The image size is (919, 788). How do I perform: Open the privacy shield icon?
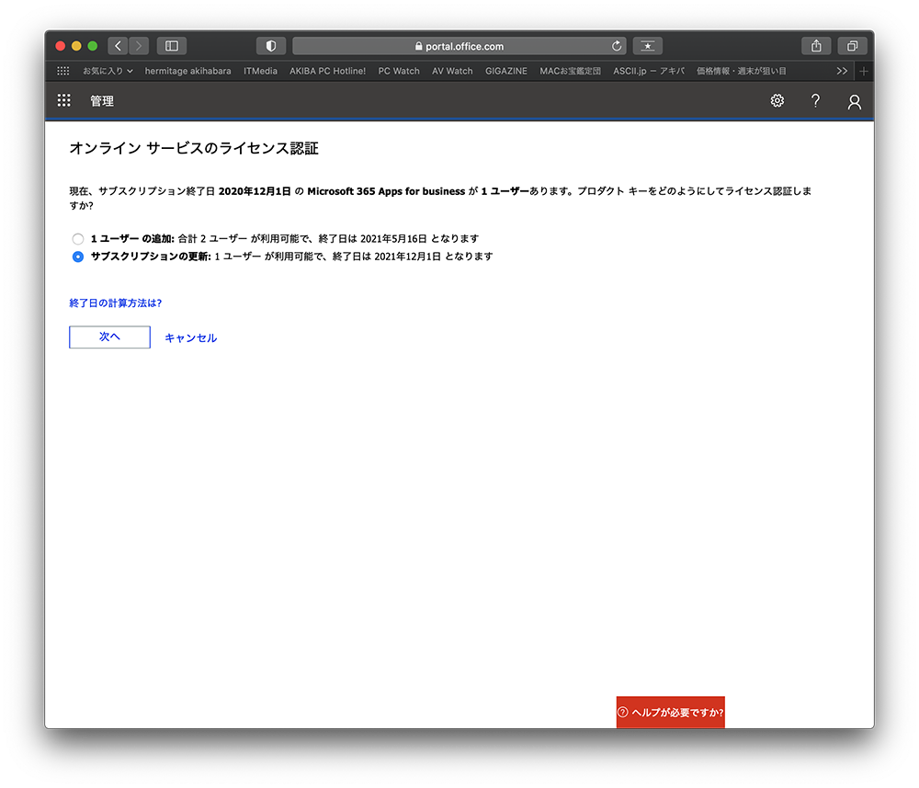tap(271, 46)
